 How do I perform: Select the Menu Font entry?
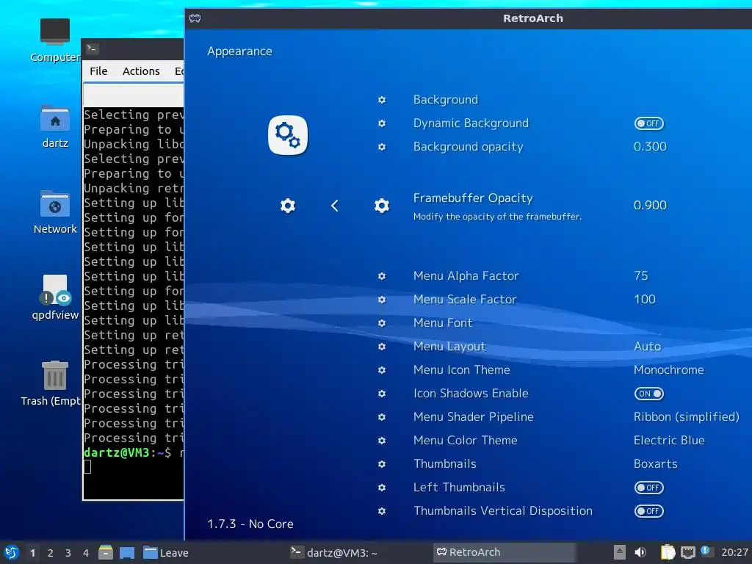pyautogui.click(x=443, y=323)
